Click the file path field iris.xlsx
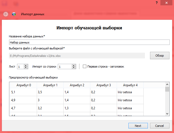The height and width of the screenshot is (133, 174). click(x=77, y=56)
